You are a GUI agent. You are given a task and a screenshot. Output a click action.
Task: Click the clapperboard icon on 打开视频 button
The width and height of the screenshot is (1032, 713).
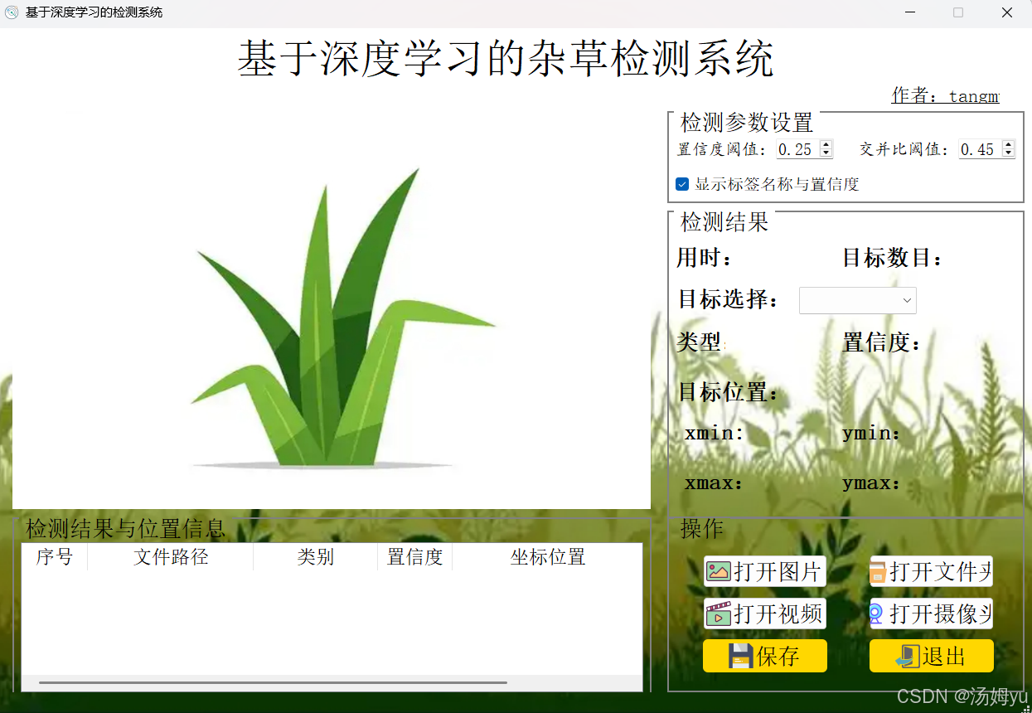[718, 614]
